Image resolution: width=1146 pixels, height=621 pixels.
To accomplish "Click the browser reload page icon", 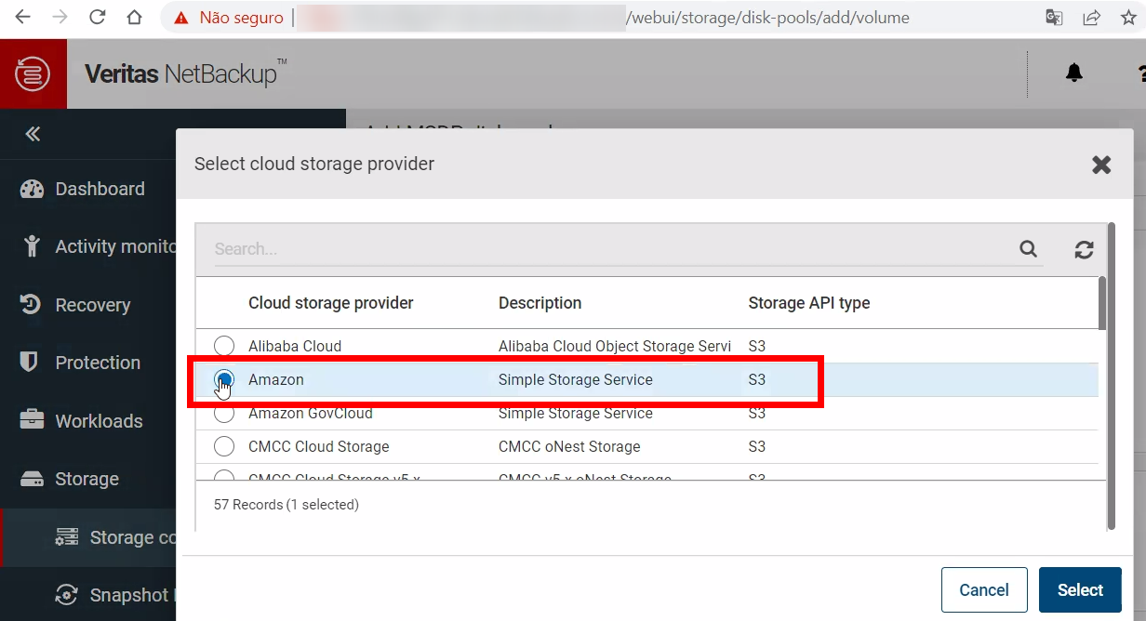I will coord(97,18).
